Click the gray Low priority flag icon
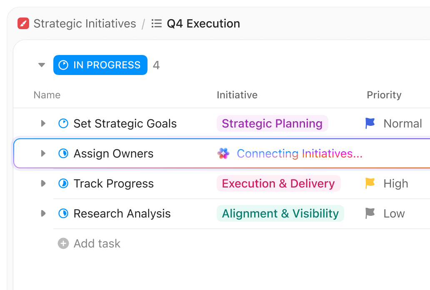This screenshot has height=290, width=430. tap(370, 213)
